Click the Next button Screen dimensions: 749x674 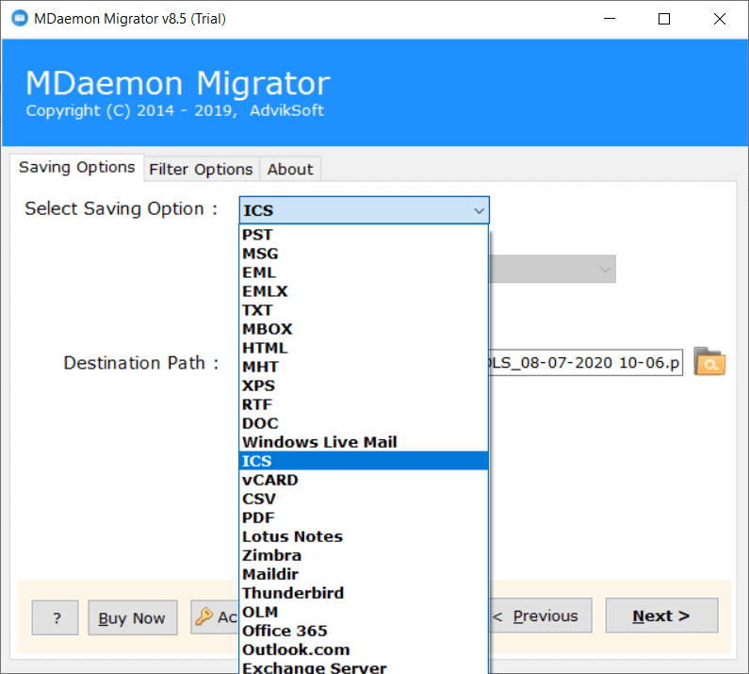click(x=661, y=616)
